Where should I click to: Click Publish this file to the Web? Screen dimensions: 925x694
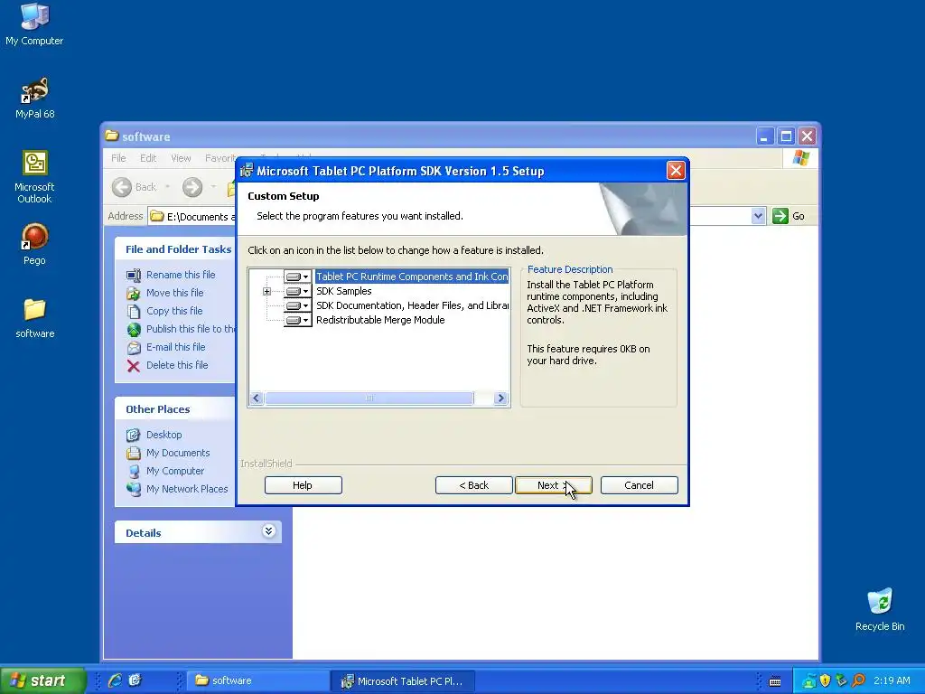pyautogui.click(x=191, y=329)
